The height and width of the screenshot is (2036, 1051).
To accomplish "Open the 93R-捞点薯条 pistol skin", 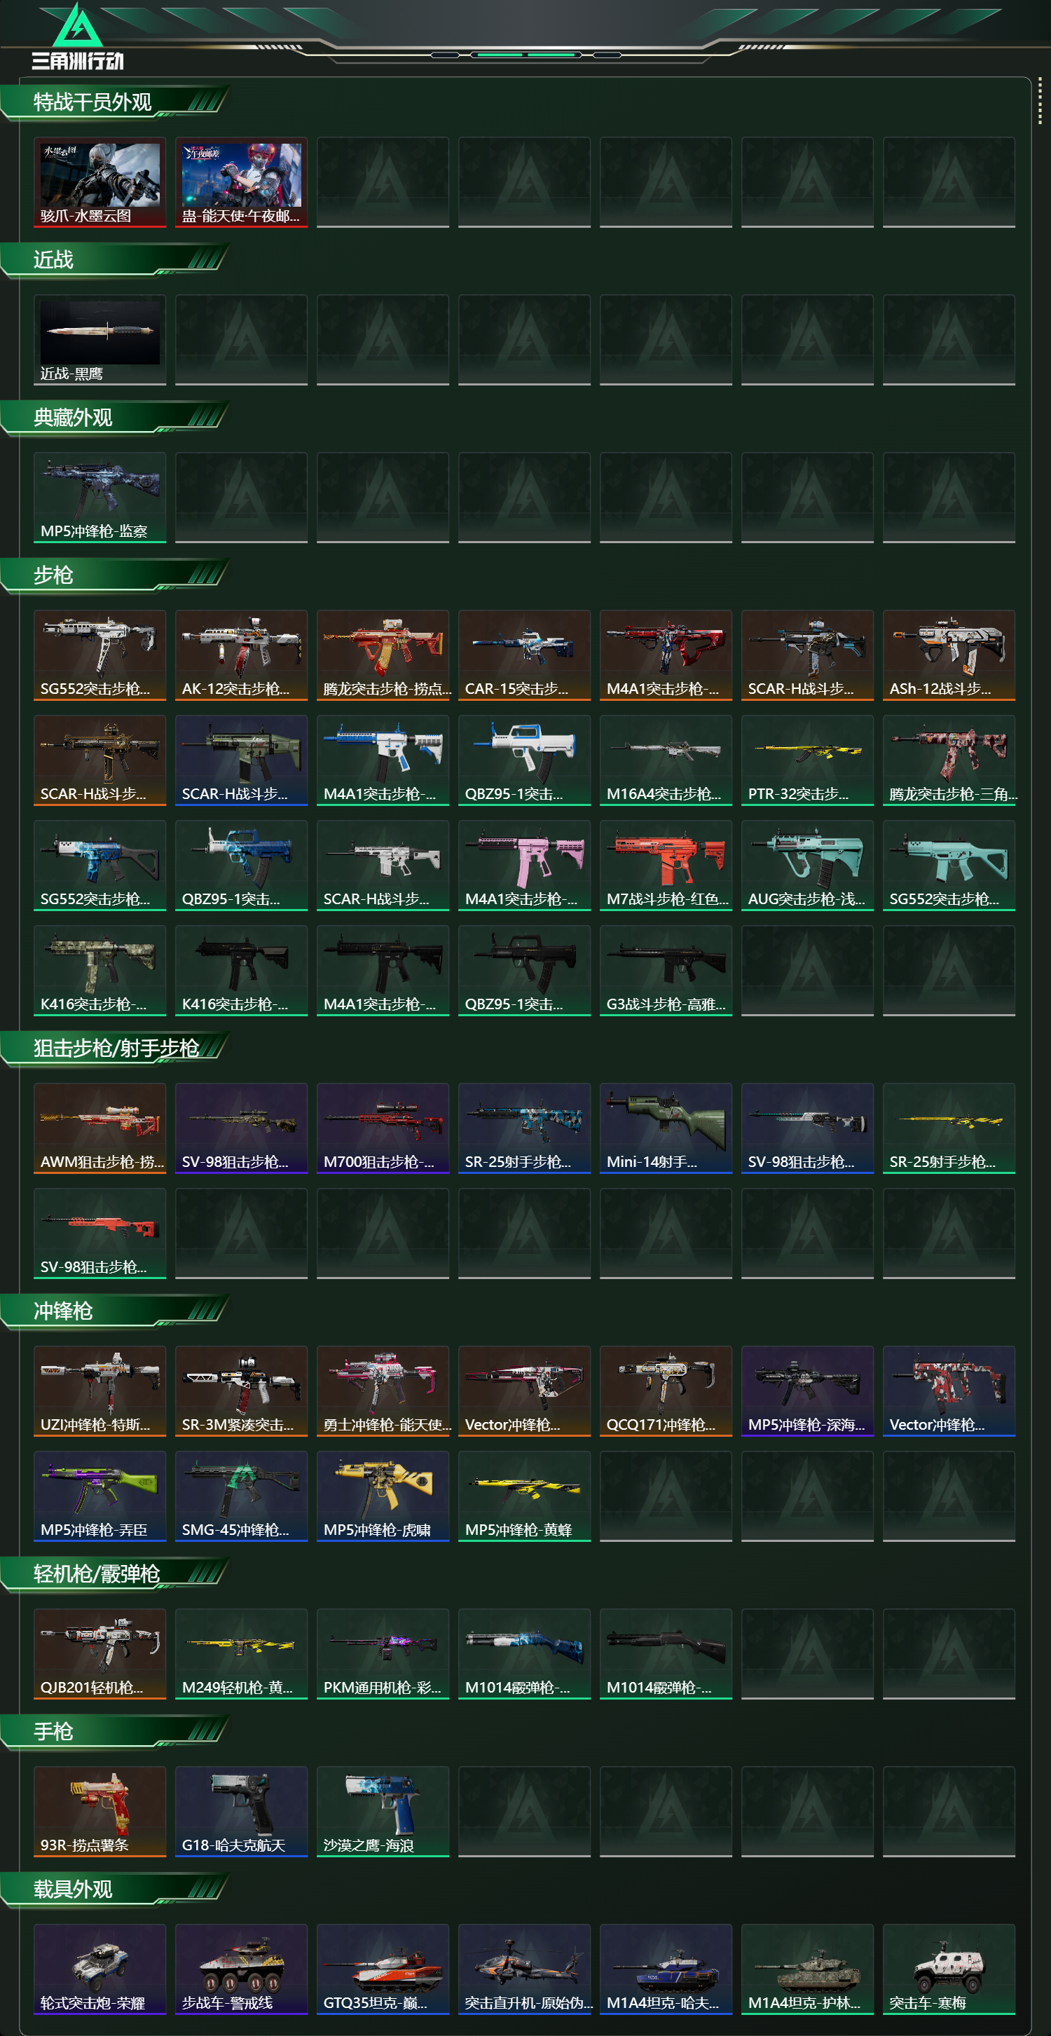I will (99, 1812).
